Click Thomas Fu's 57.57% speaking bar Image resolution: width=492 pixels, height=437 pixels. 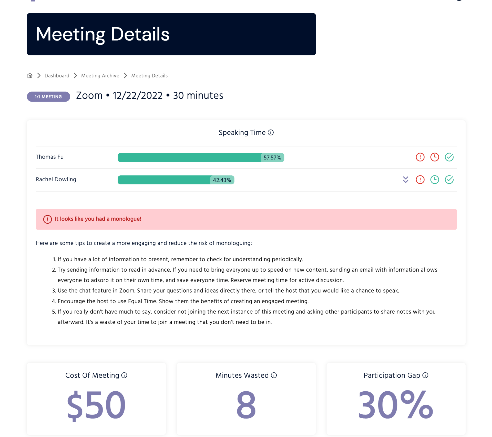[x=201, y=157]
